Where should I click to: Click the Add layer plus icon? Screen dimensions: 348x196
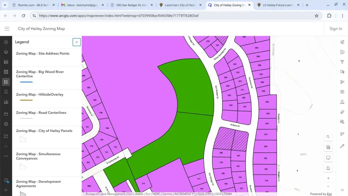click(x=6, y=42)
